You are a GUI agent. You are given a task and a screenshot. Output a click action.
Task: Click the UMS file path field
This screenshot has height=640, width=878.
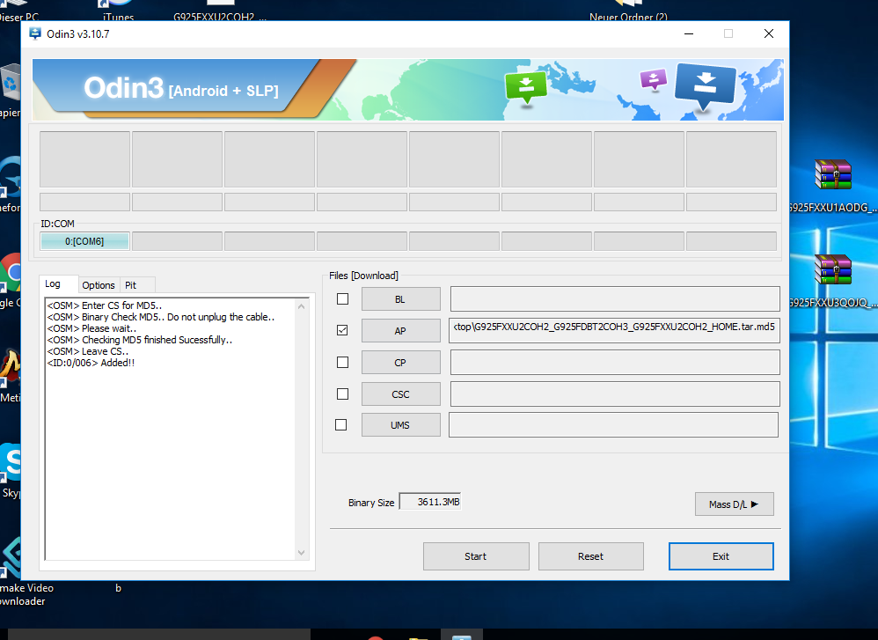(614, 424)
